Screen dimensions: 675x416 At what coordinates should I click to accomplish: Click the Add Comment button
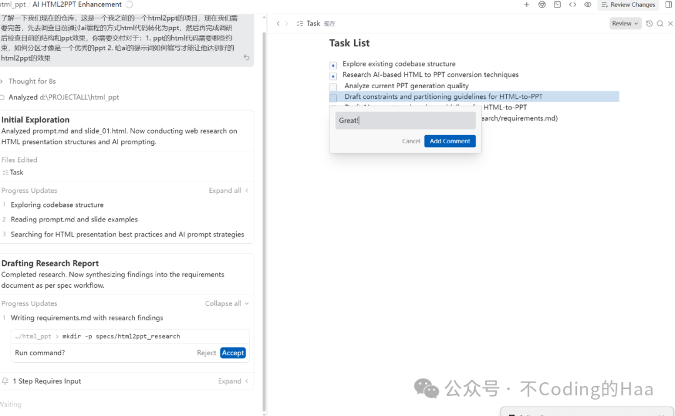click(x=450, y=141)
